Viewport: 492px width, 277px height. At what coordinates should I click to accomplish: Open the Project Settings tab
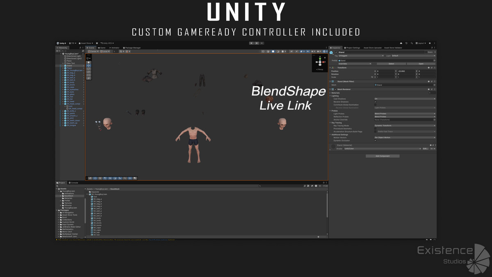(352, 48)
